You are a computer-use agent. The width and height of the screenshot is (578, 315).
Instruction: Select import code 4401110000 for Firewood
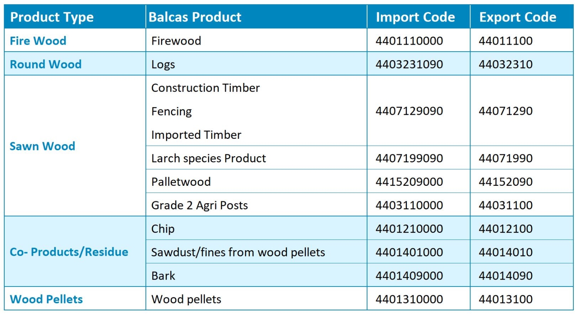pyautogui.click(x=409, y=41)
